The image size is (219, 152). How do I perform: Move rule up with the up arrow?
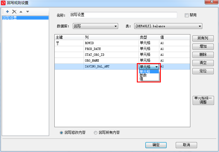tap(21, 12)
